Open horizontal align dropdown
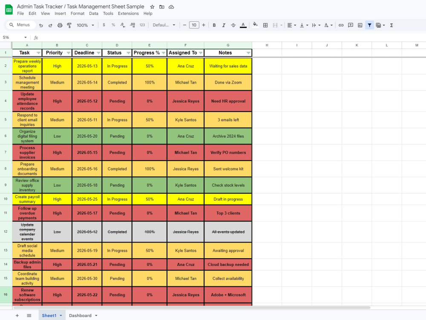The image size is (426, 320). coord(291,25)
